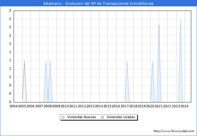Select the 2015 x-axis label

point(107,106)
